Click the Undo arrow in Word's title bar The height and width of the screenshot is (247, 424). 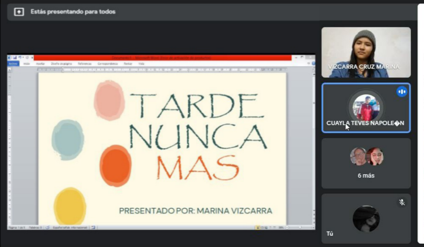point(19,58)
